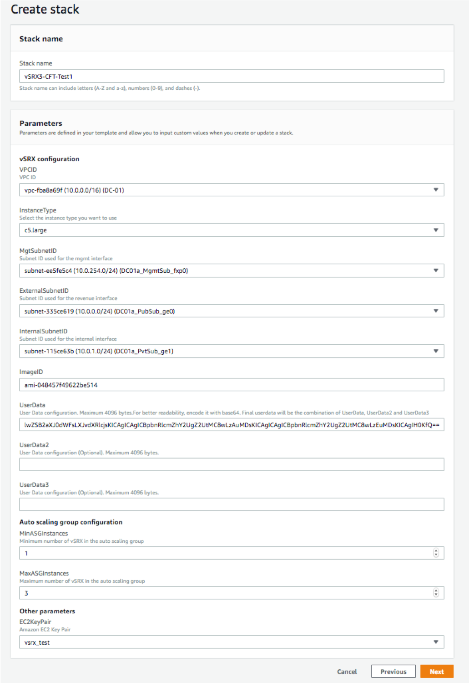The height and width of the screenshot is (683, 469).
Task: Adjust the MaxASGInstances stepper arrows
Action: pyautogui.click(x=436, y=593)
